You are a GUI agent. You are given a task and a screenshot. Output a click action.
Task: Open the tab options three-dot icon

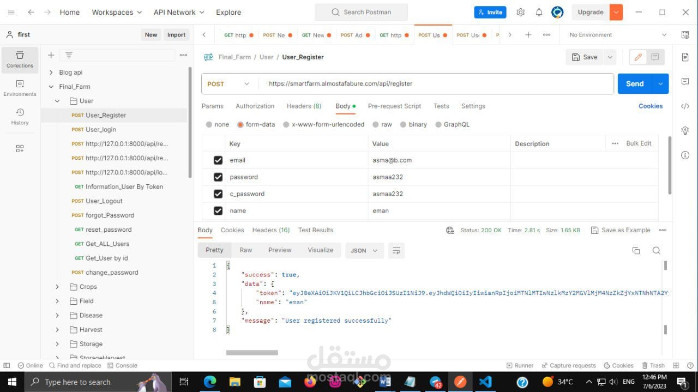546,35
